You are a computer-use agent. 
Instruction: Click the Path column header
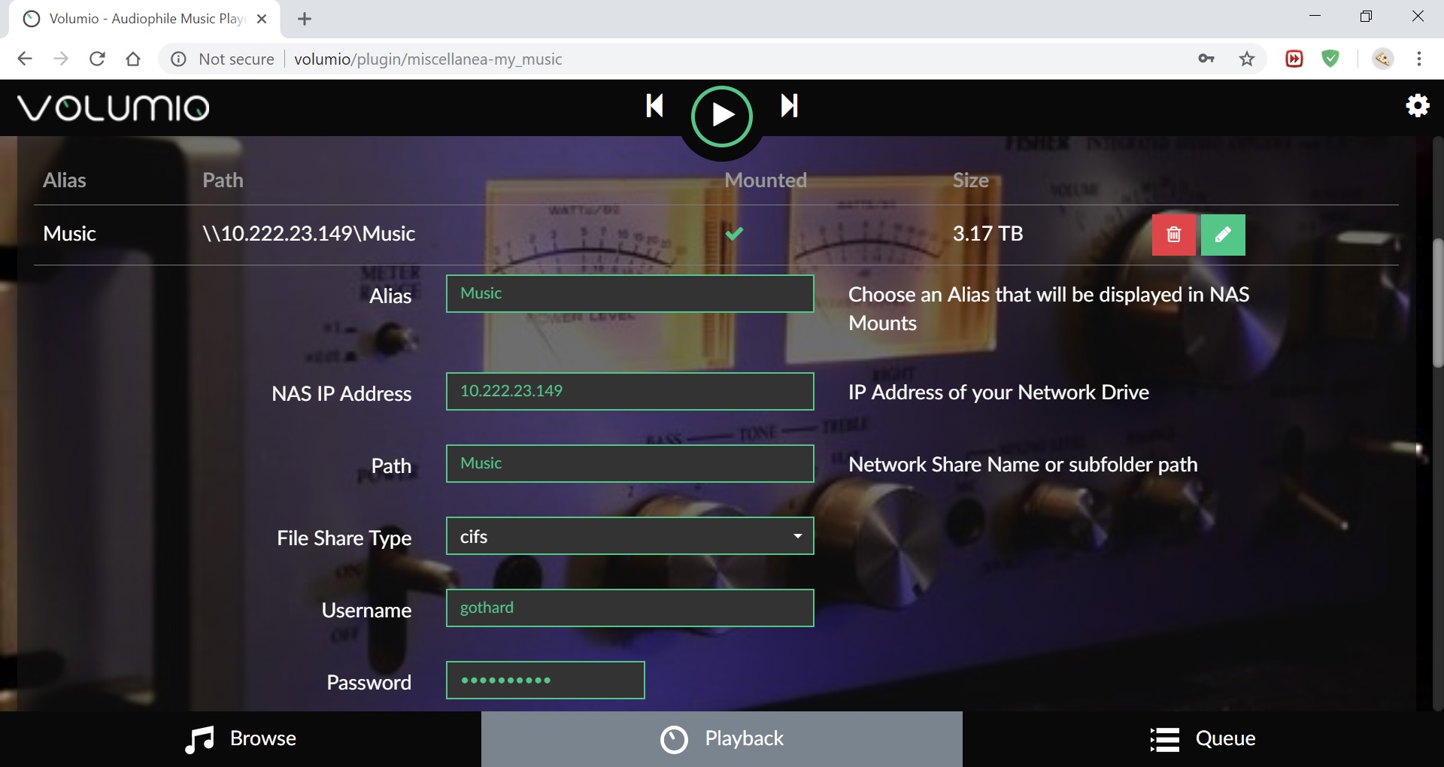coord(223,180)
